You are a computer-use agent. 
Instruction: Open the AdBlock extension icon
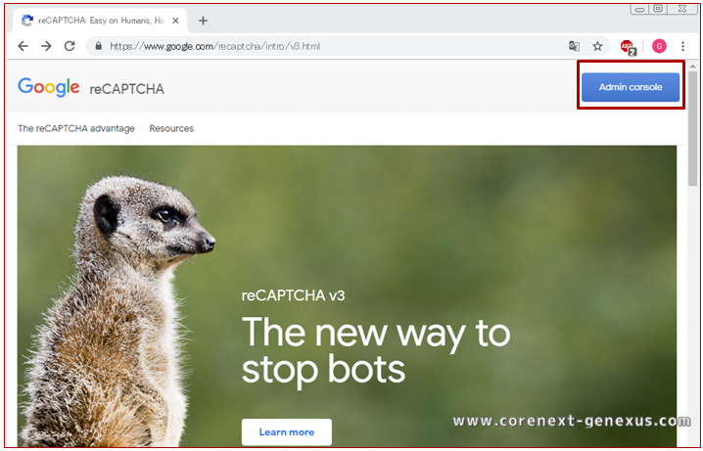(x=629, y=47)
